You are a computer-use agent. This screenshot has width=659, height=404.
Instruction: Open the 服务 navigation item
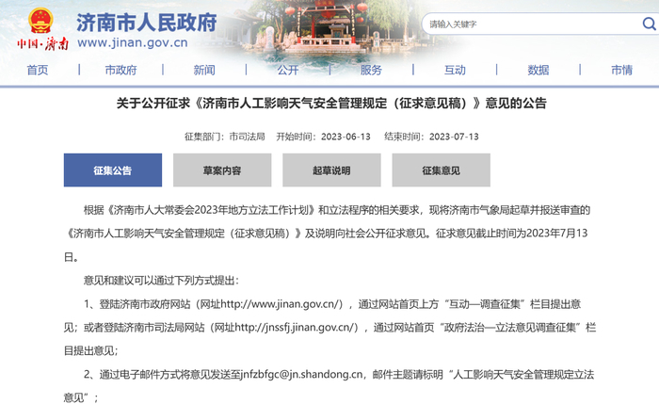pyautogui.click(x=371, y=70)
